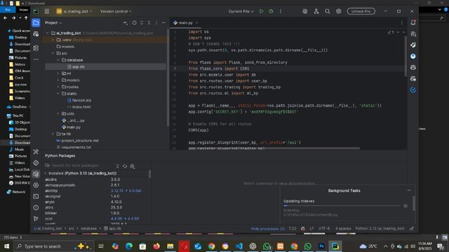Expand the .venv folder
Image resolution: width=449 pixels, height=252 pixels.
click(x=53, y=40)
